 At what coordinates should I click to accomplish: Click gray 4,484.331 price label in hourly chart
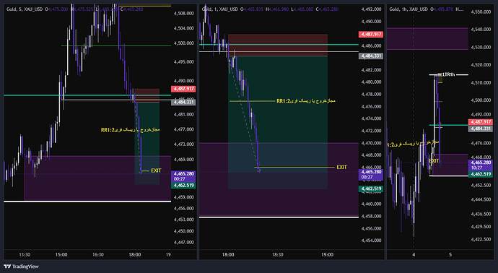click(x=481, y=129)
